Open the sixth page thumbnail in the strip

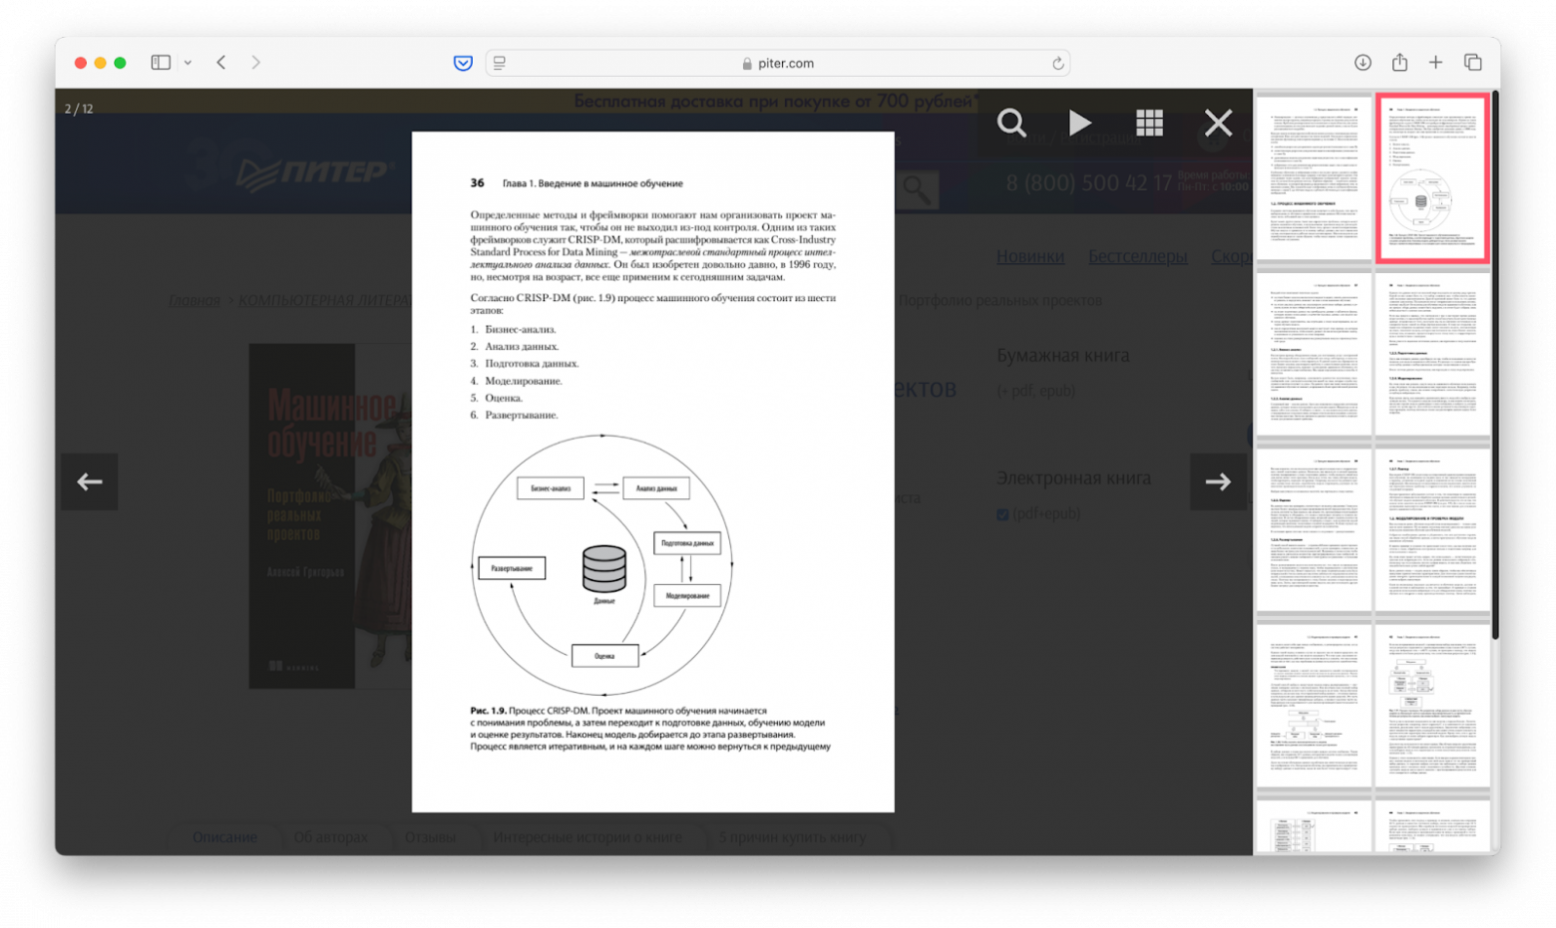(1432, 529)
